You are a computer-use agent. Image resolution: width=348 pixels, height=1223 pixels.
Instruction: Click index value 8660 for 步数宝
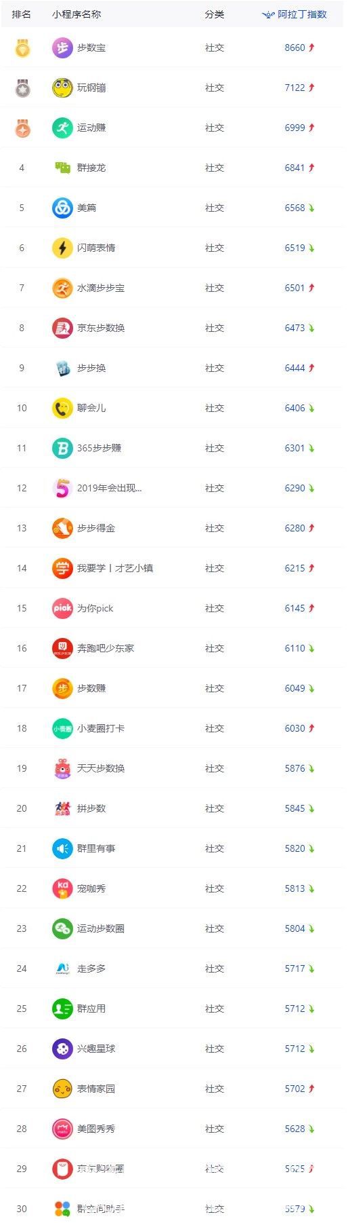point(295,48)
